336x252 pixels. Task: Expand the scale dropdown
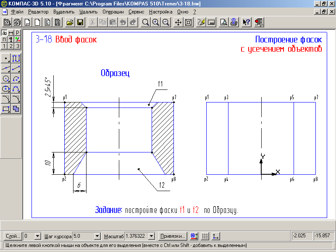coord(152,236)
